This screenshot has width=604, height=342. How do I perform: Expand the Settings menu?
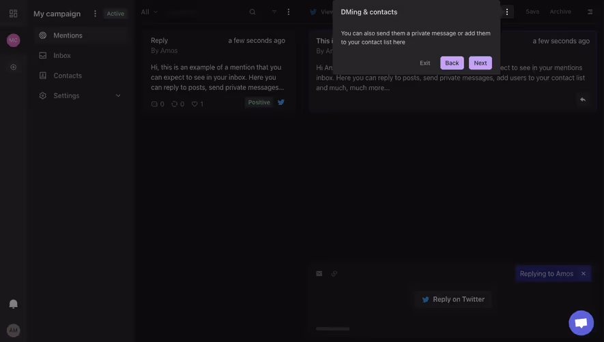[x=80, y=95]
